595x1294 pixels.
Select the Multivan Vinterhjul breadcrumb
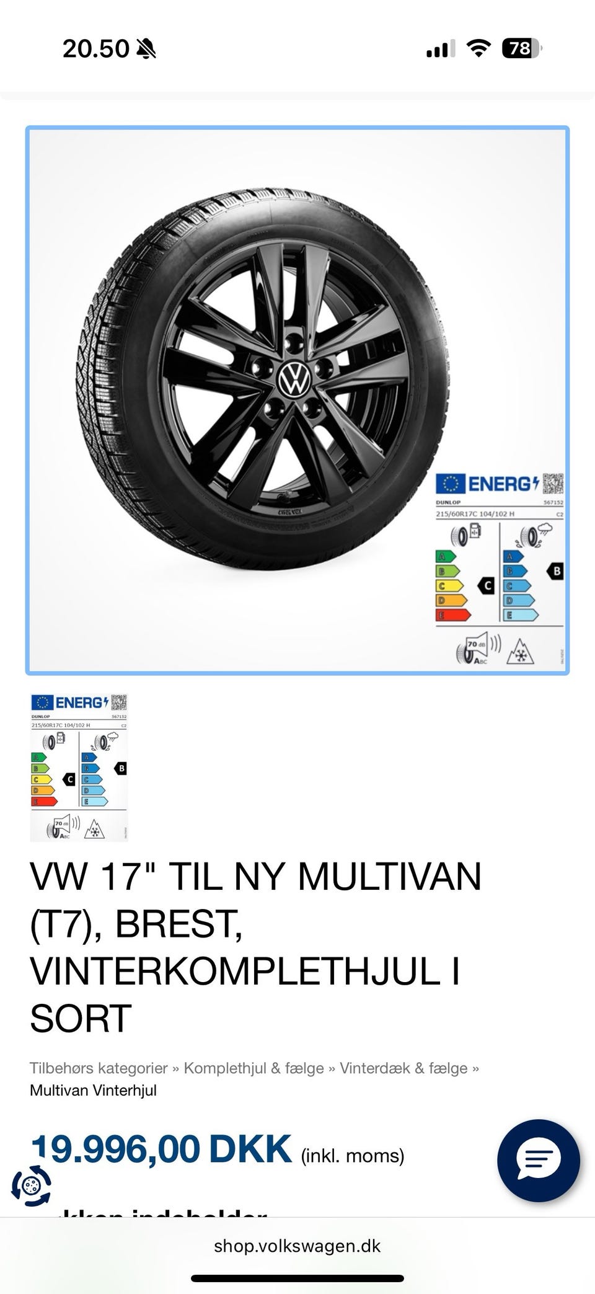point(93,1090)
